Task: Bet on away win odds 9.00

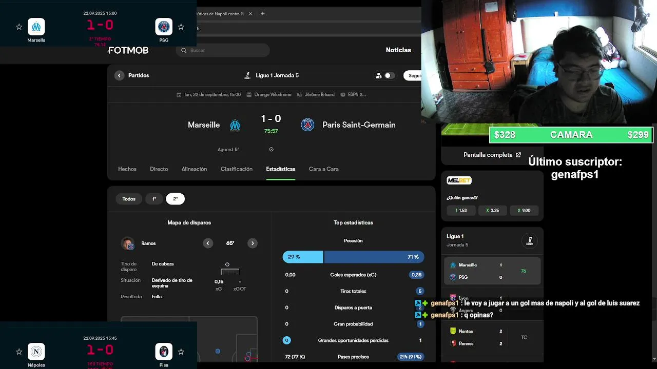Action: click(x=524, y=210)
